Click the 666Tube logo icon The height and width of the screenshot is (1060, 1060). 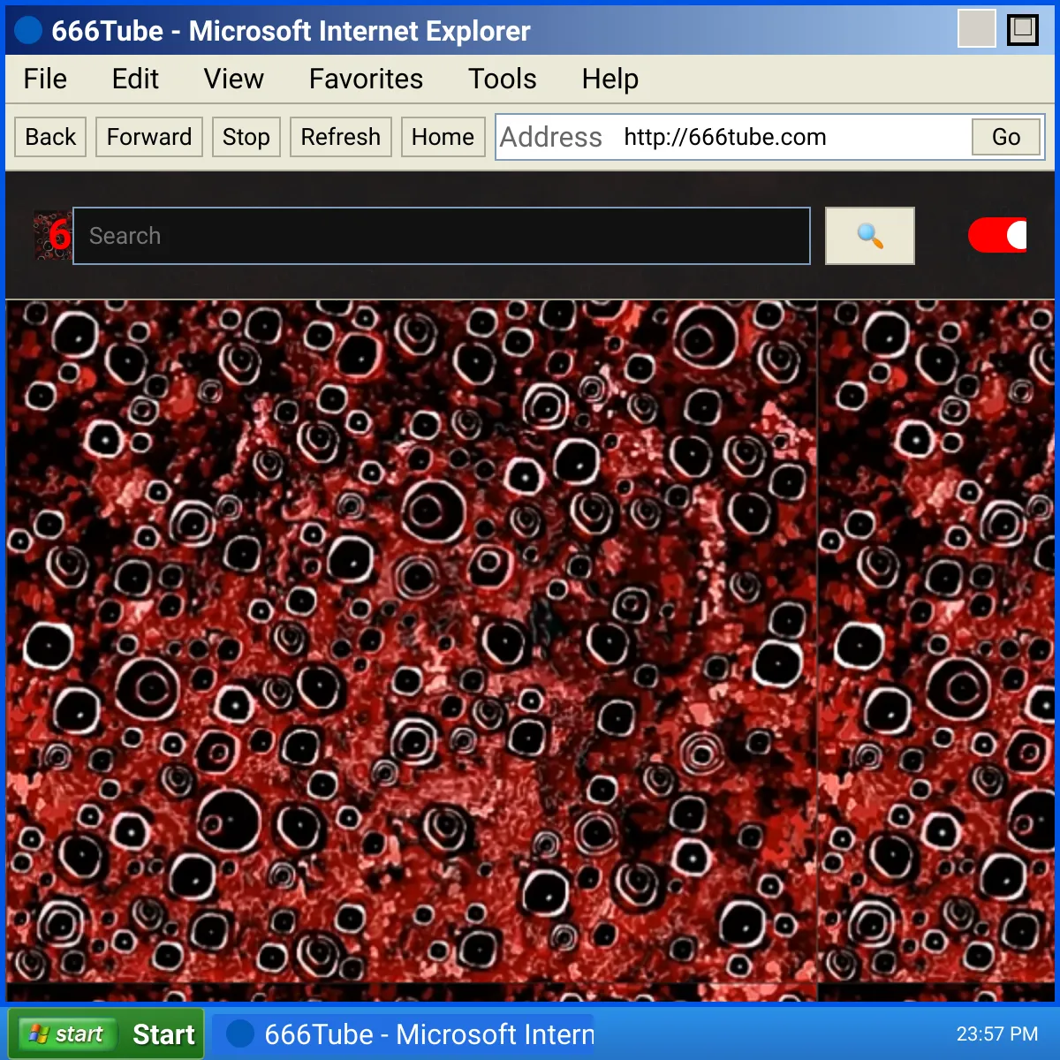[52, 235]
